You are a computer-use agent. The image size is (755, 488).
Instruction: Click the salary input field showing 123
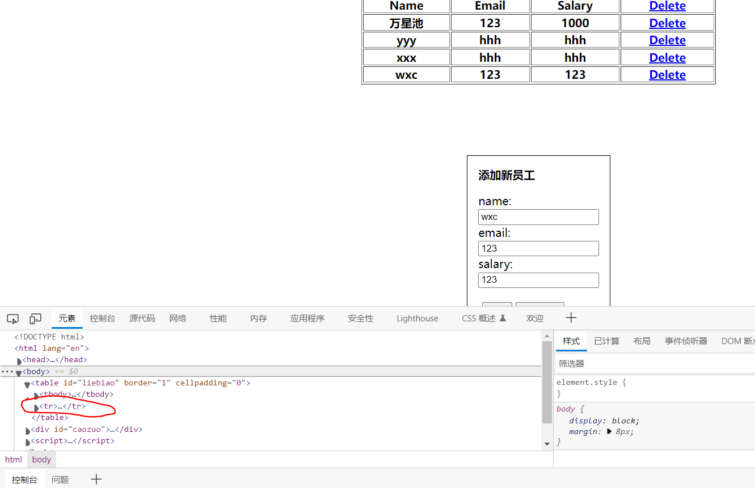(x=538, y=279)
